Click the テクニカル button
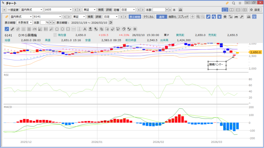The height and width of the screenshot is (148, 264). pos(148,17)
